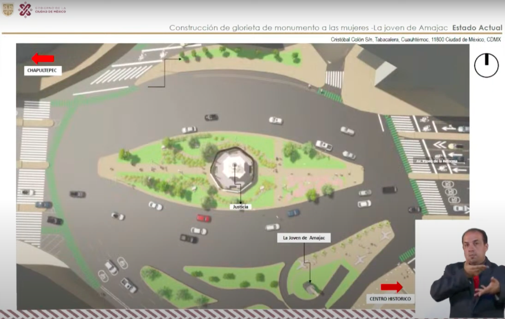505x319 pixels.
Task: Click the slide title about the glorieta construction
Action: 309,28
